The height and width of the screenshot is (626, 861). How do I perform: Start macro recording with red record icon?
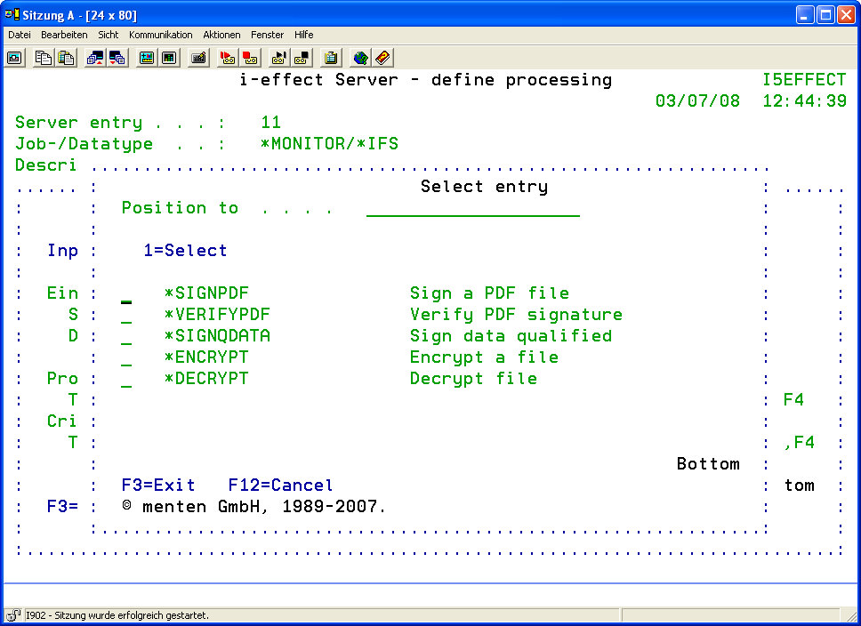[228, 58]
